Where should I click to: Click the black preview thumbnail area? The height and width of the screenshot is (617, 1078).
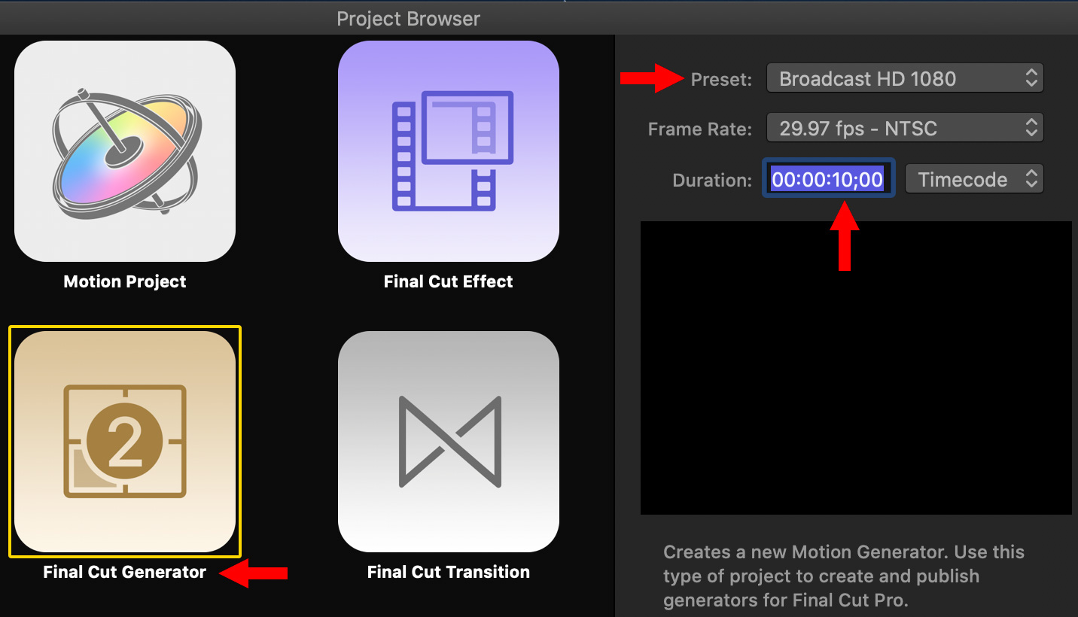[856, 368]
